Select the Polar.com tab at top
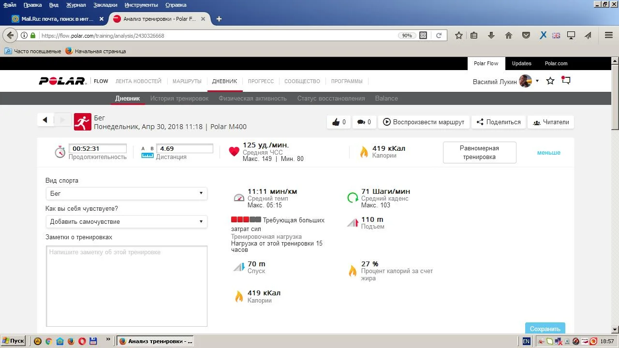Image resolution: width=619 pixels, height=348 pixels. click(x=556, y=63)
